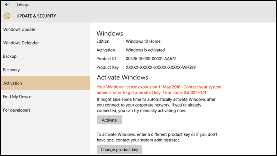The height and width of the screenshot is (156, 277).
Task: Click the red license expiry error message
Action: [x=159, y=90]
